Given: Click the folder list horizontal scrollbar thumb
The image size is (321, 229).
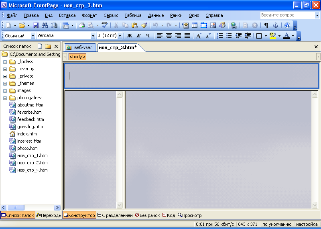Looking at the screenshot, I should pyautogui.click(x=16, y=207).
